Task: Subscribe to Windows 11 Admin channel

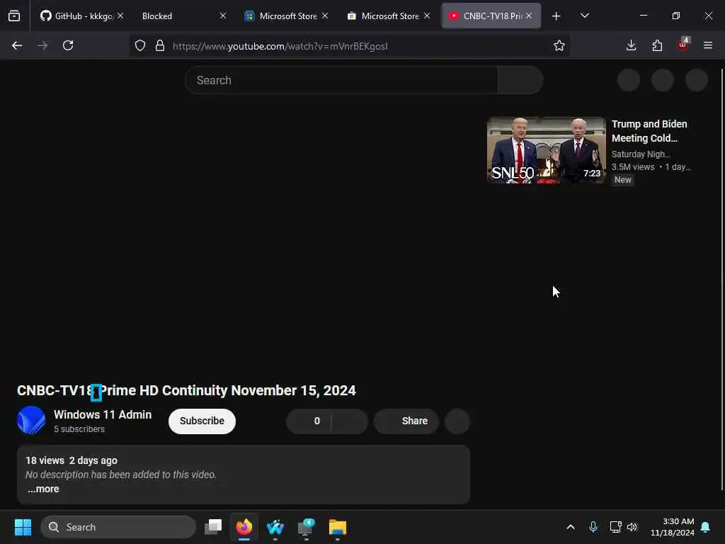Action: 202,421
